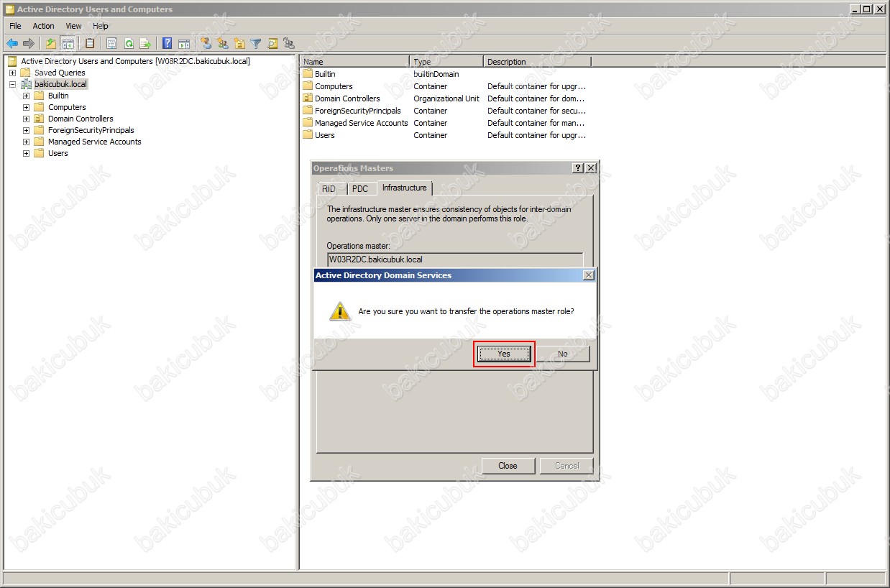Click the Forward arrow toolbar icon
This screenshot has height=588, width=890.
(29, 44)
